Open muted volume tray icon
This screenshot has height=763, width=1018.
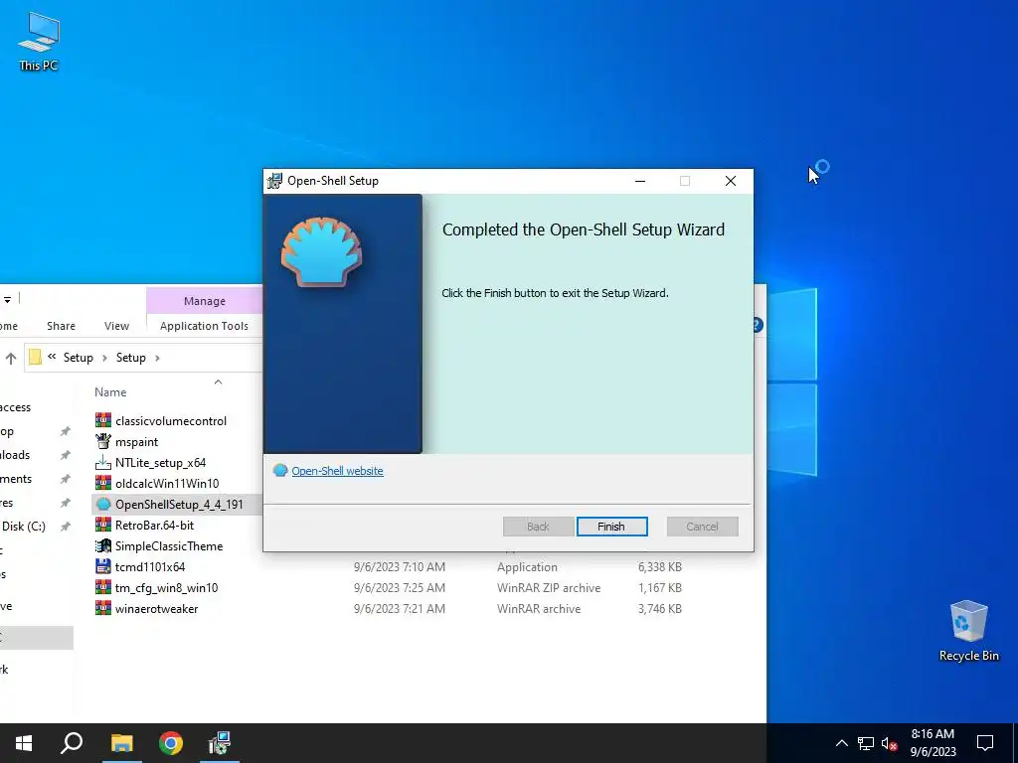pos(890,743)
